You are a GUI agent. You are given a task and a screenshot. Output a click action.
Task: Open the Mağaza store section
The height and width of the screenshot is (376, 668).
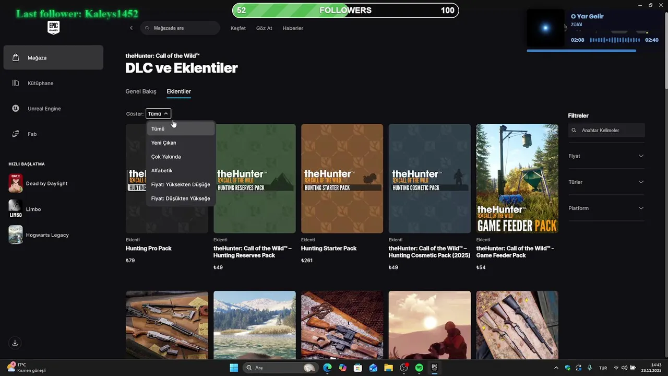pyautogui.click(x=53, y=57)
